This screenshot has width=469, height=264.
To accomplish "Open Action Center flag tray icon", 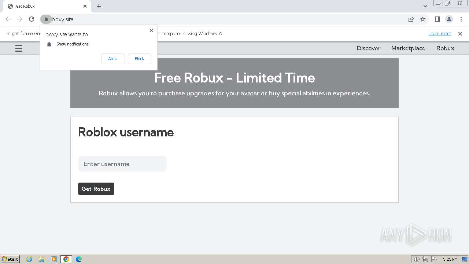I will click(434, 259).
